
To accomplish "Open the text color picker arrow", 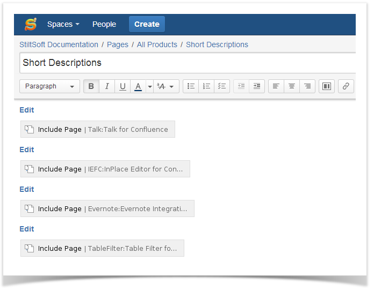I will (150, 86).
